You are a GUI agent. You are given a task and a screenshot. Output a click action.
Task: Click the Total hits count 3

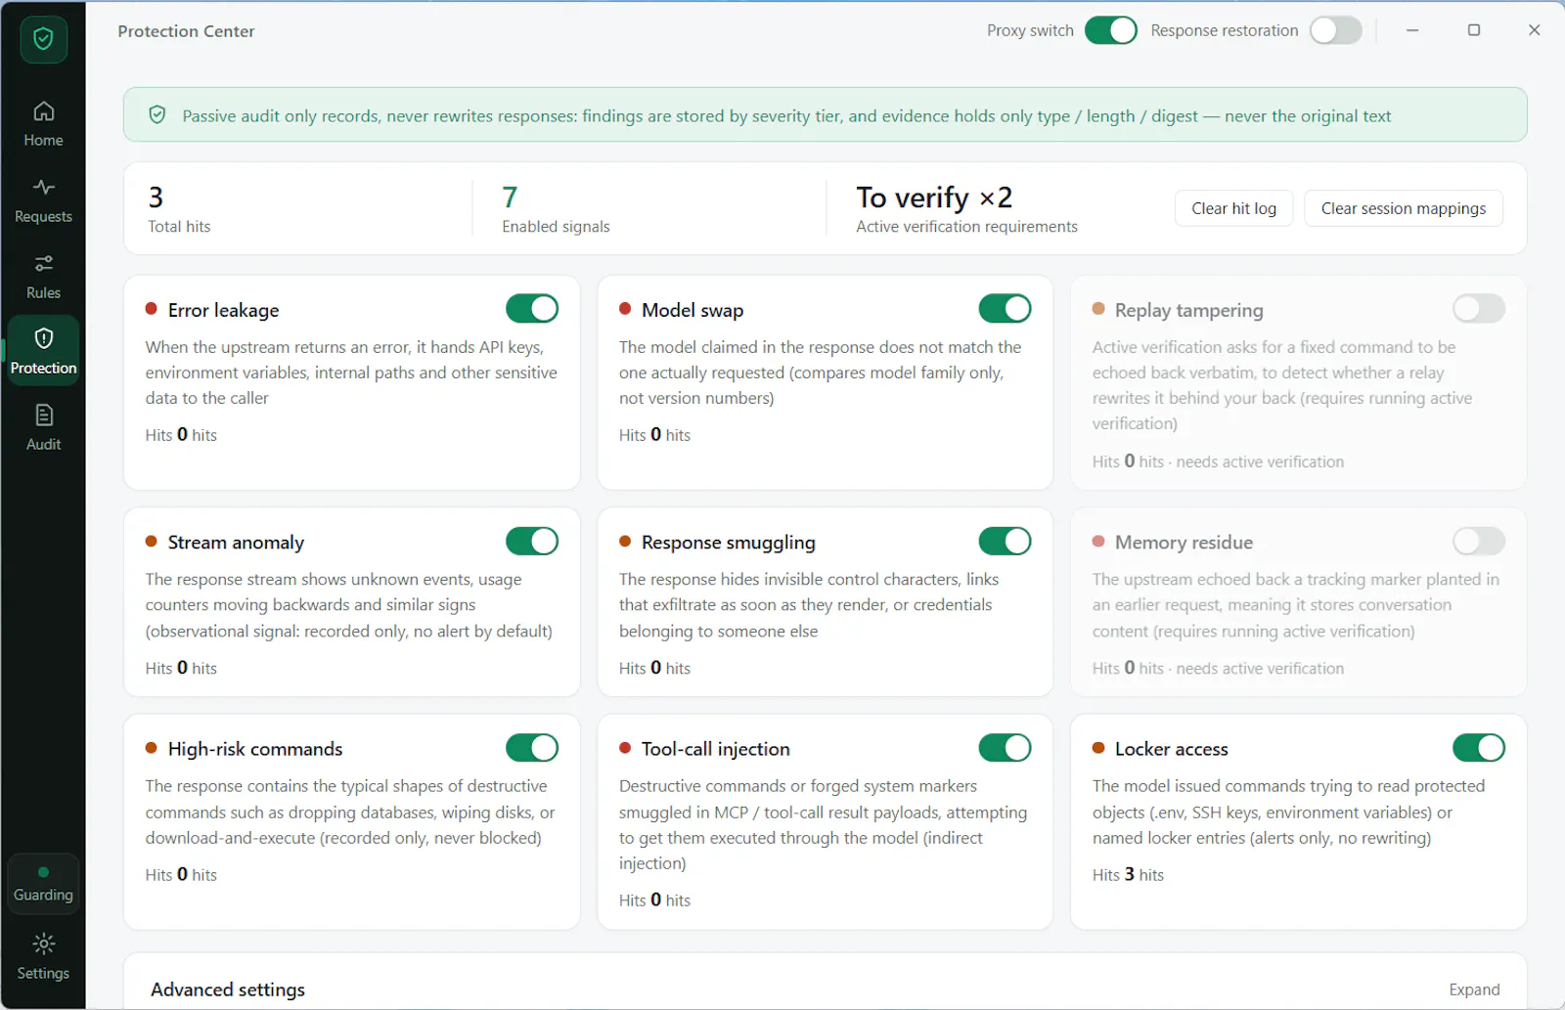click(156, 198)
